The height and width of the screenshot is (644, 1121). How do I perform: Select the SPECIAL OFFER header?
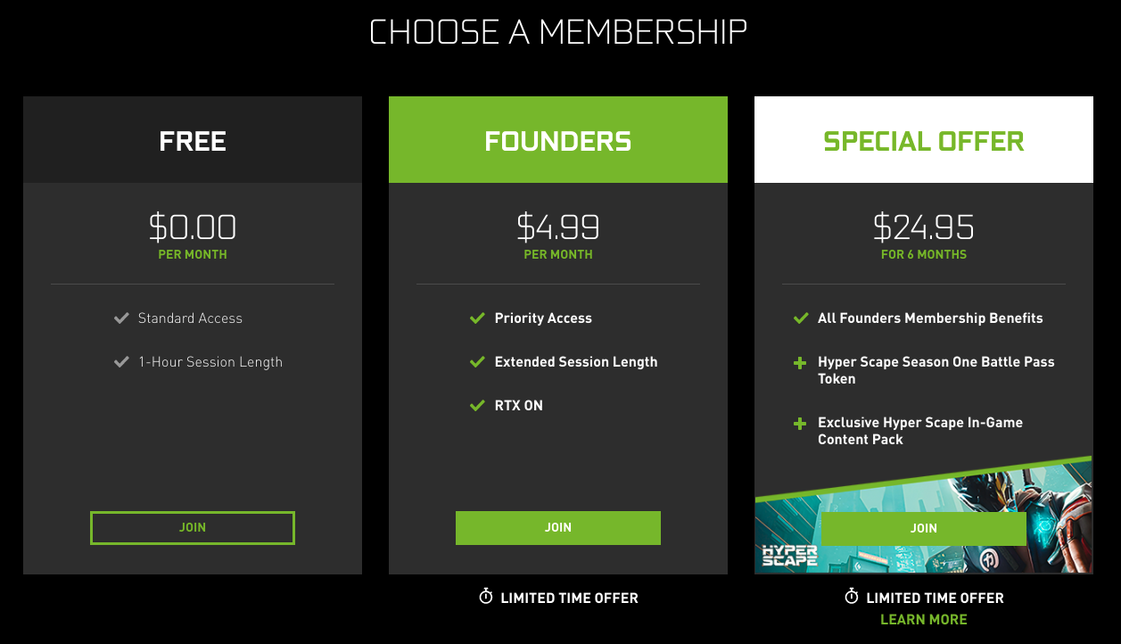(x=923, y=139)
